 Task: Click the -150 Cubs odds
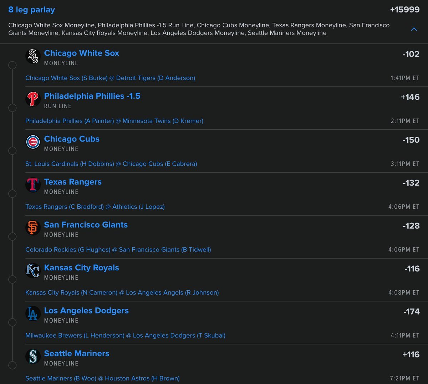pos(411,140)
